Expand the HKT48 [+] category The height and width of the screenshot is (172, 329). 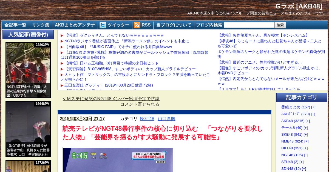pyautogui.click(x=306, y=148)
